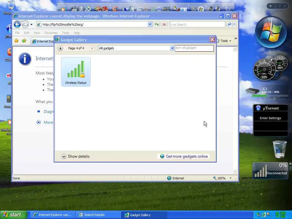
Task: Open the Favorites menu in IE
Action: click(51, 33)
